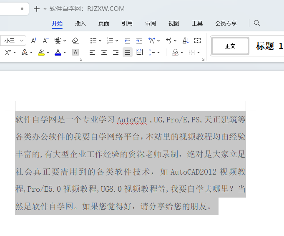284x236 pixels.
Task: Click in the text 请分享给您的朋友
Action: click(x=173, y=206)
